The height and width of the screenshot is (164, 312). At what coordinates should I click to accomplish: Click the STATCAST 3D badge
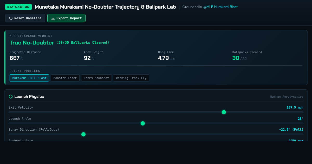[18, 7]
